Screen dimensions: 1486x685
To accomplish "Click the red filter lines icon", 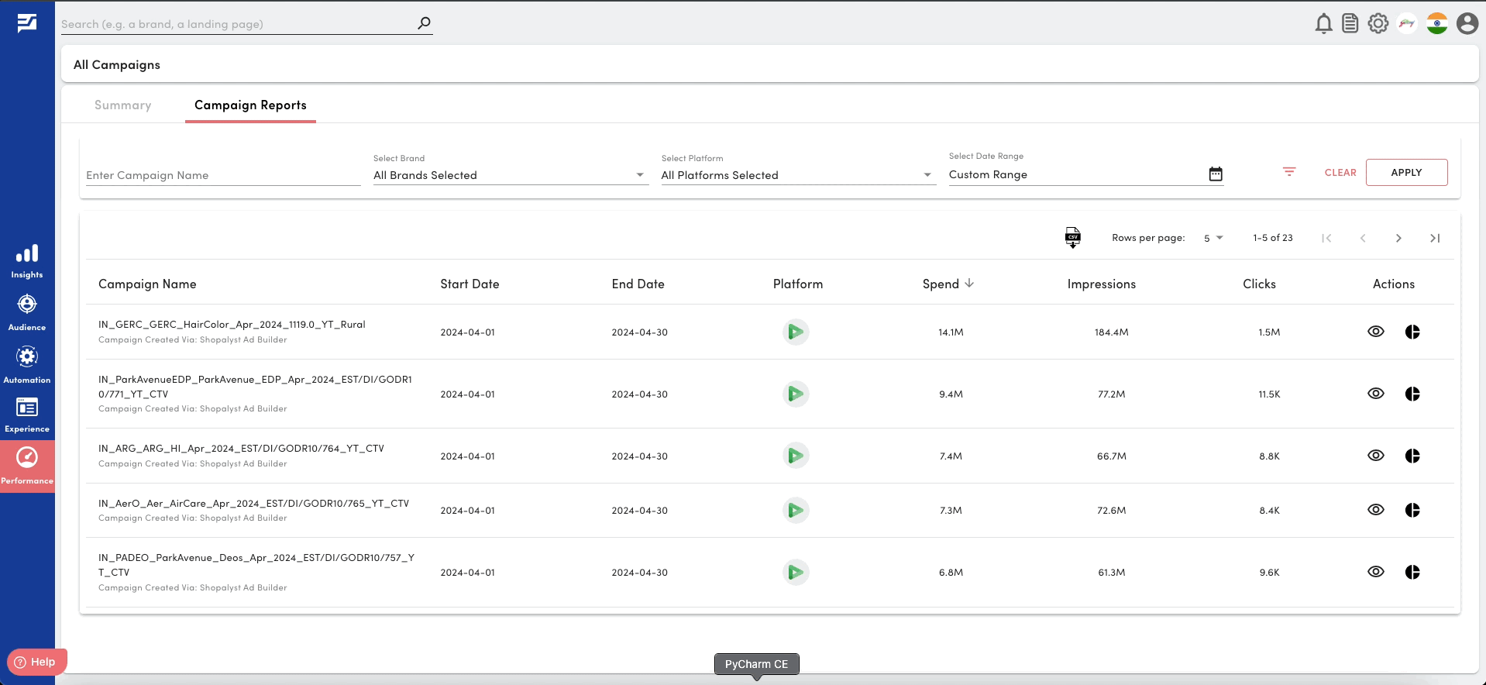I will click(x=1289, y=172).
